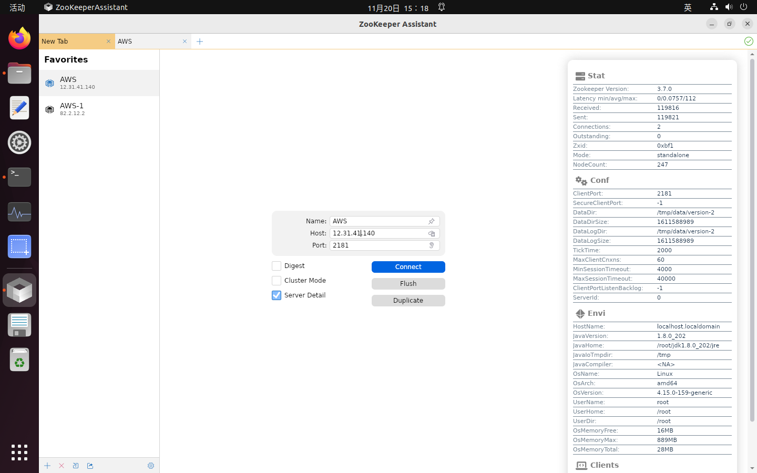Click the vertical scrollbar of detail panel
The width and height of the screenshot is (757, 473).
tap(752, 240)
